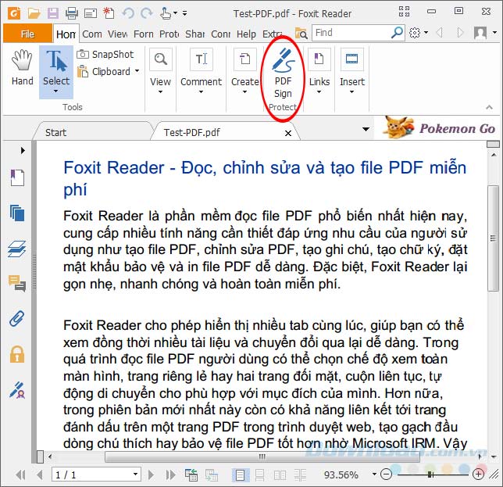
Task: Switch to the Start document tab
Action: (93, 132)
